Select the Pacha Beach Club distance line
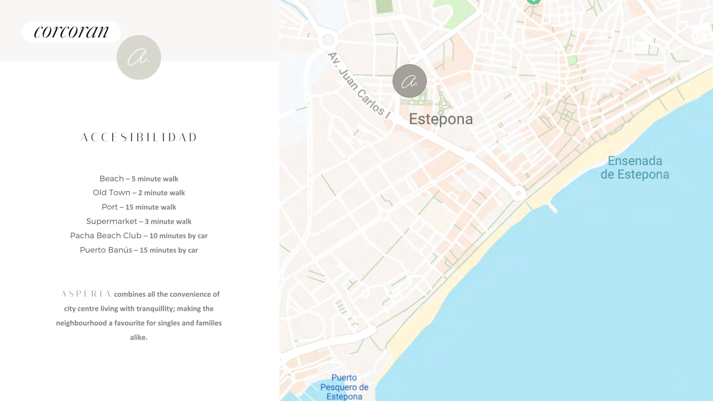The image size is (713, 401). pos(139,236)
